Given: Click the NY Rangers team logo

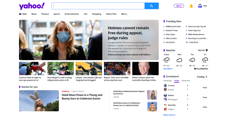Looking at the screenshot, I should coord(165,99).
